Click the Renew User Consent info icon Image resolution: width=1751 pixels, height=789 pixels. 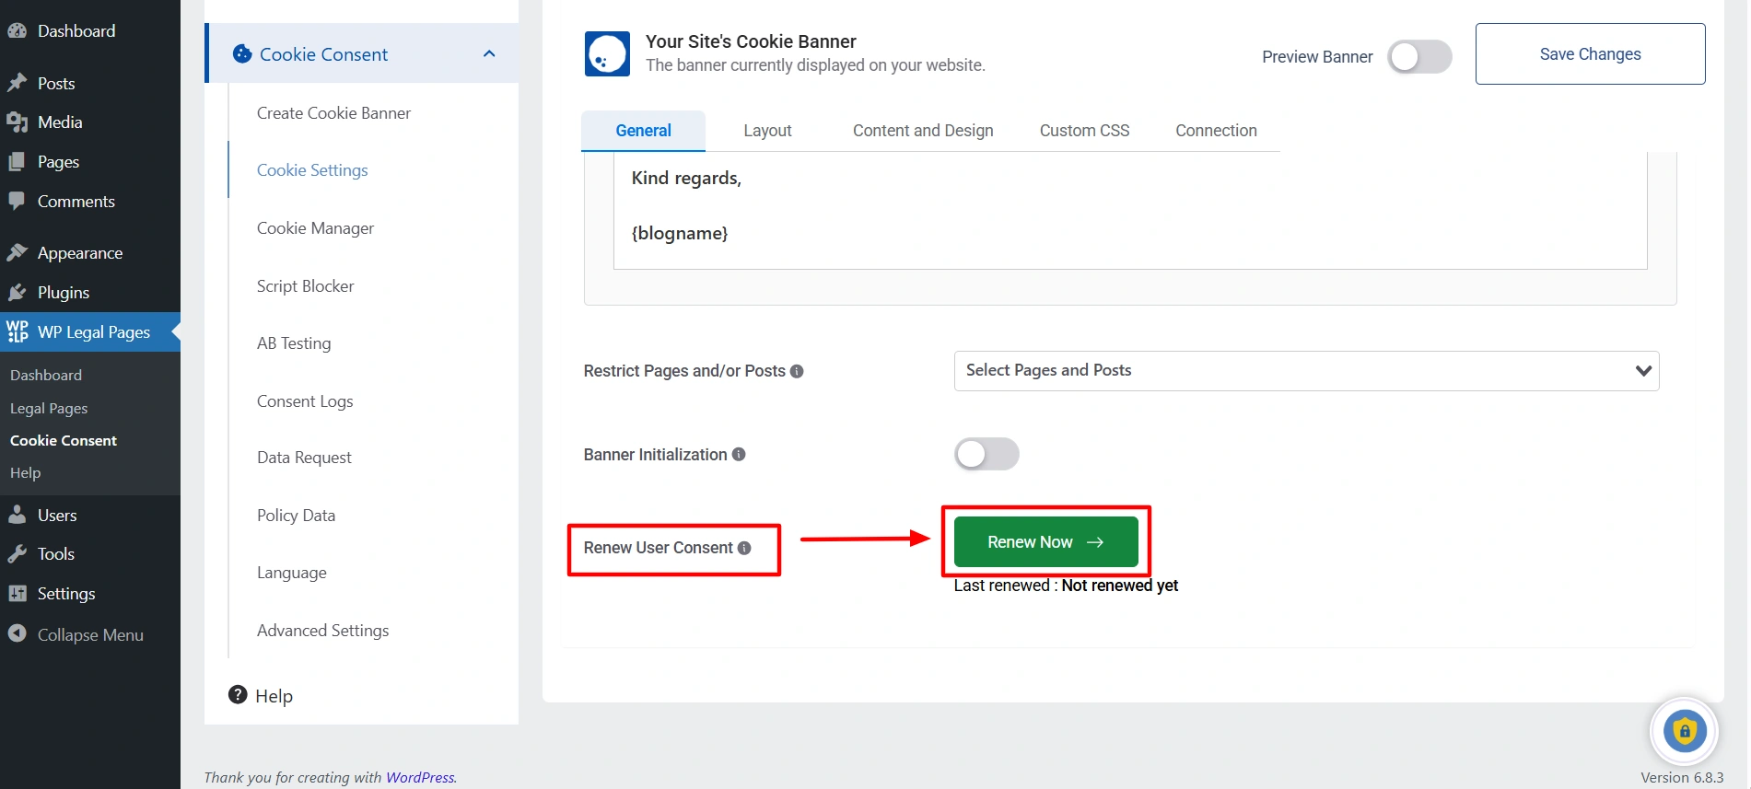pyautogui.click(x=744, y=549)
